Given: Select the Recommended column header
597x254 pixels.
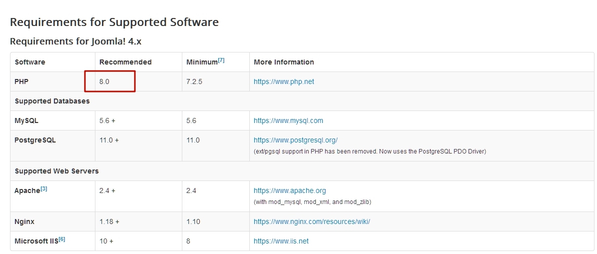Looking at the screenshot, I should (125, 62).
